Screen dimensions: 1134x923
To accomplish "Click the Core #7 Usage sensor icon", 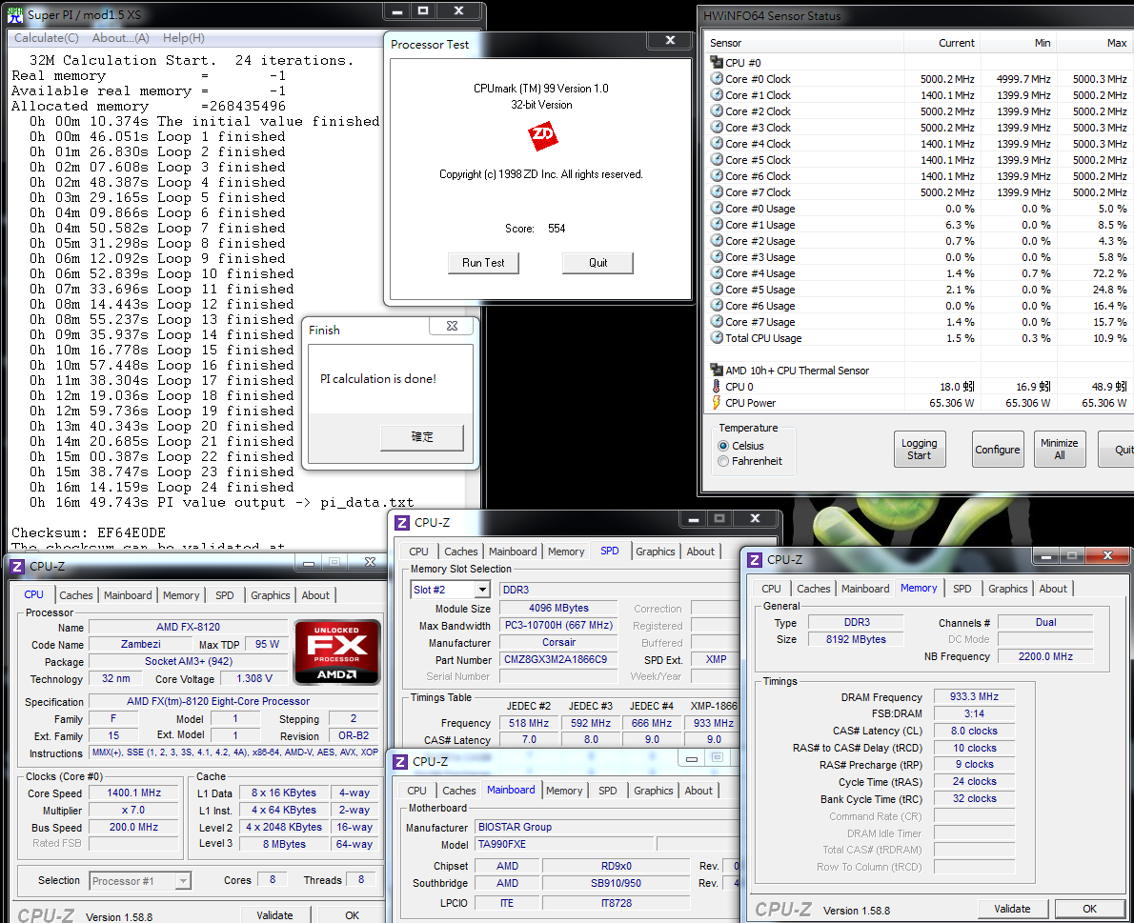I will (x=717, y=321).
